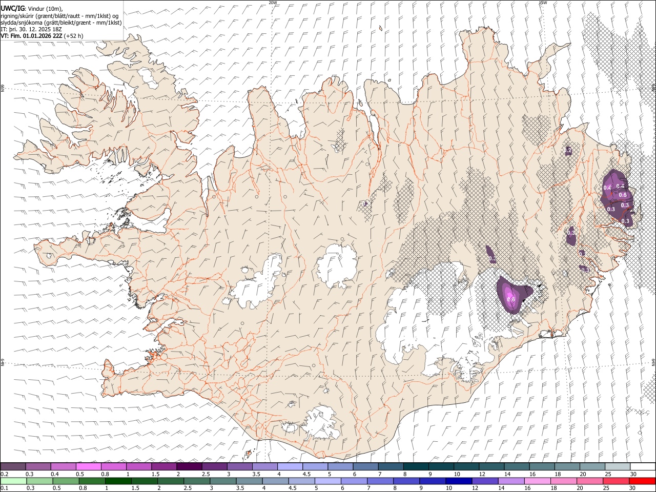Image resolution: width=656 pixels, height=492 pixels.
Task: Pick the grey-blue 3.5 swatch on the lower scale
Action: point(249,481)
